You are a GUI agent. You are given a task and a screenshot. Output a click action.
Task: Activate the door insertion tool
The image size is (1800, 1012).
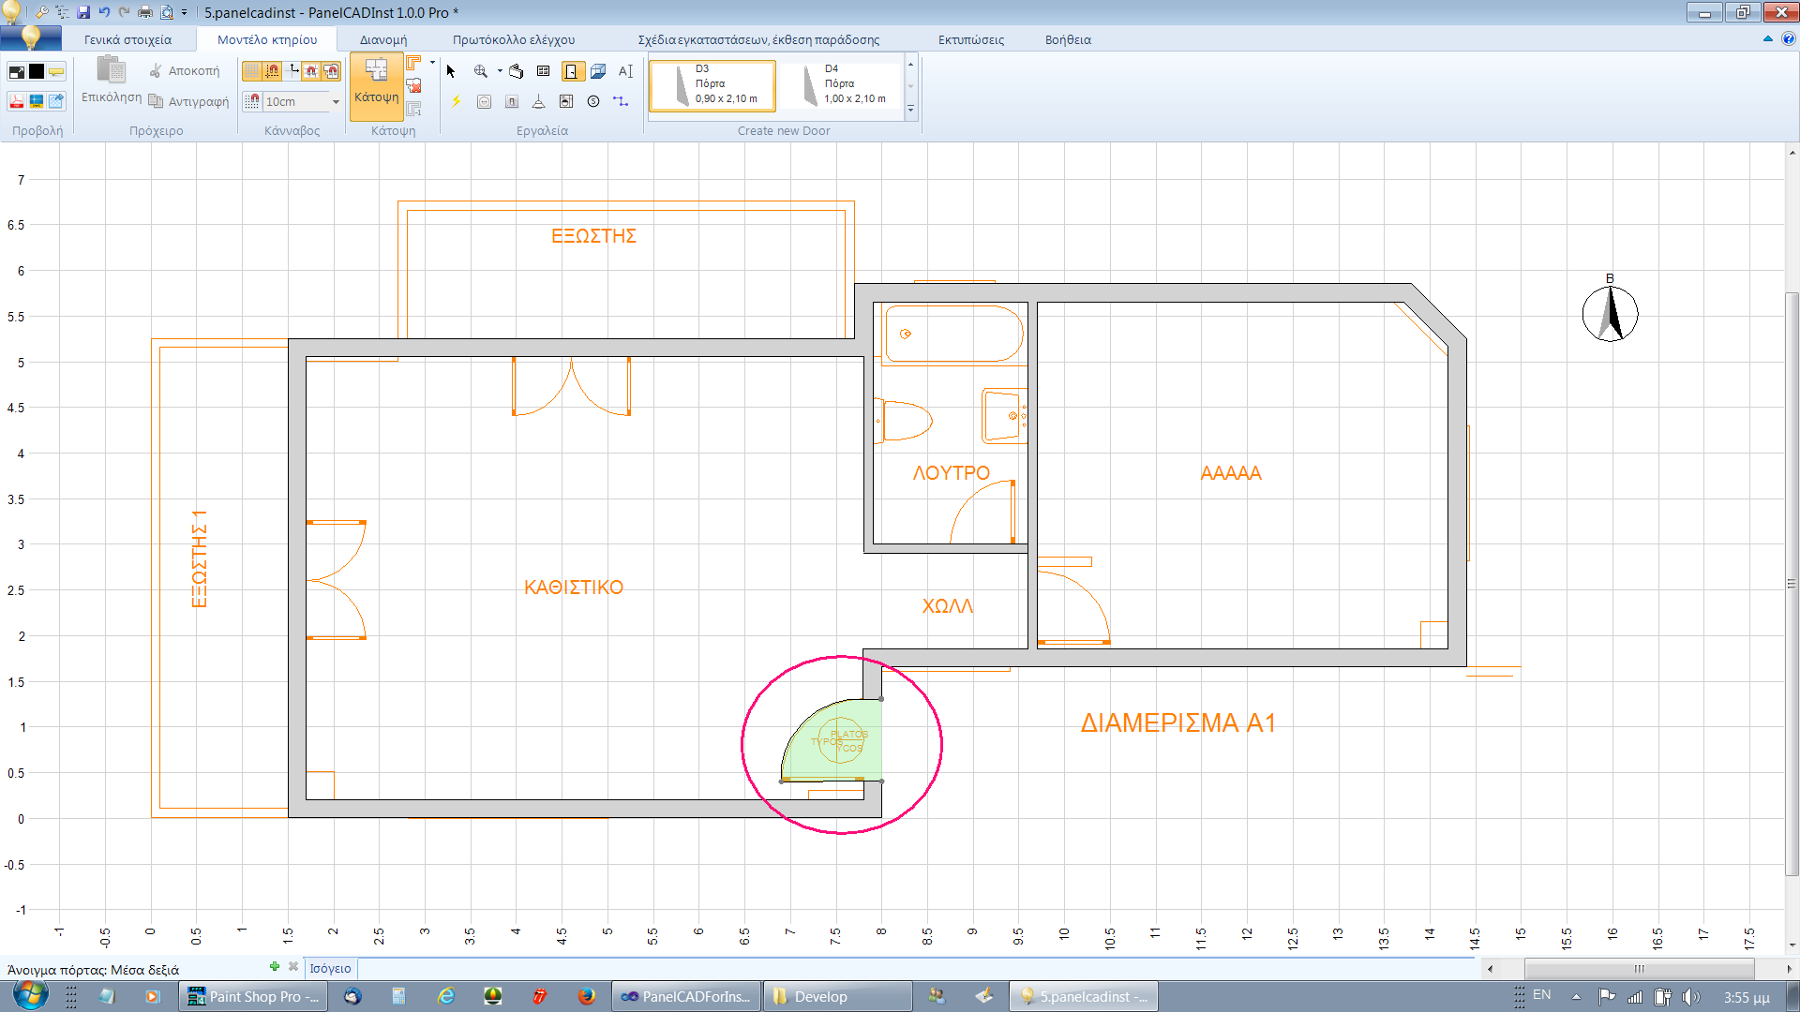click(x=574, y=71)
